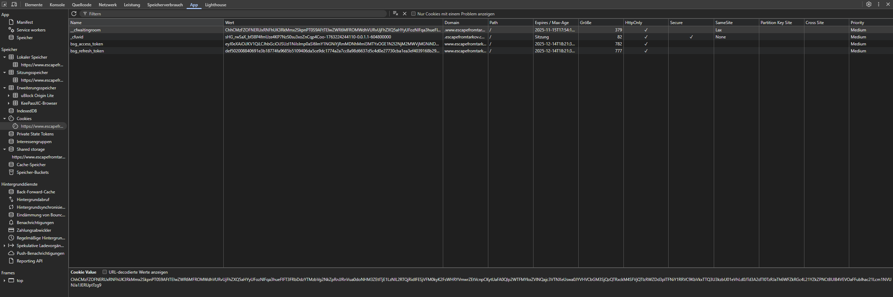Image resolution: width=893 pixels, height=297 pixels.
Task: Open the Manifest panel
Action: pyautogui.click(x=25, y=22)
